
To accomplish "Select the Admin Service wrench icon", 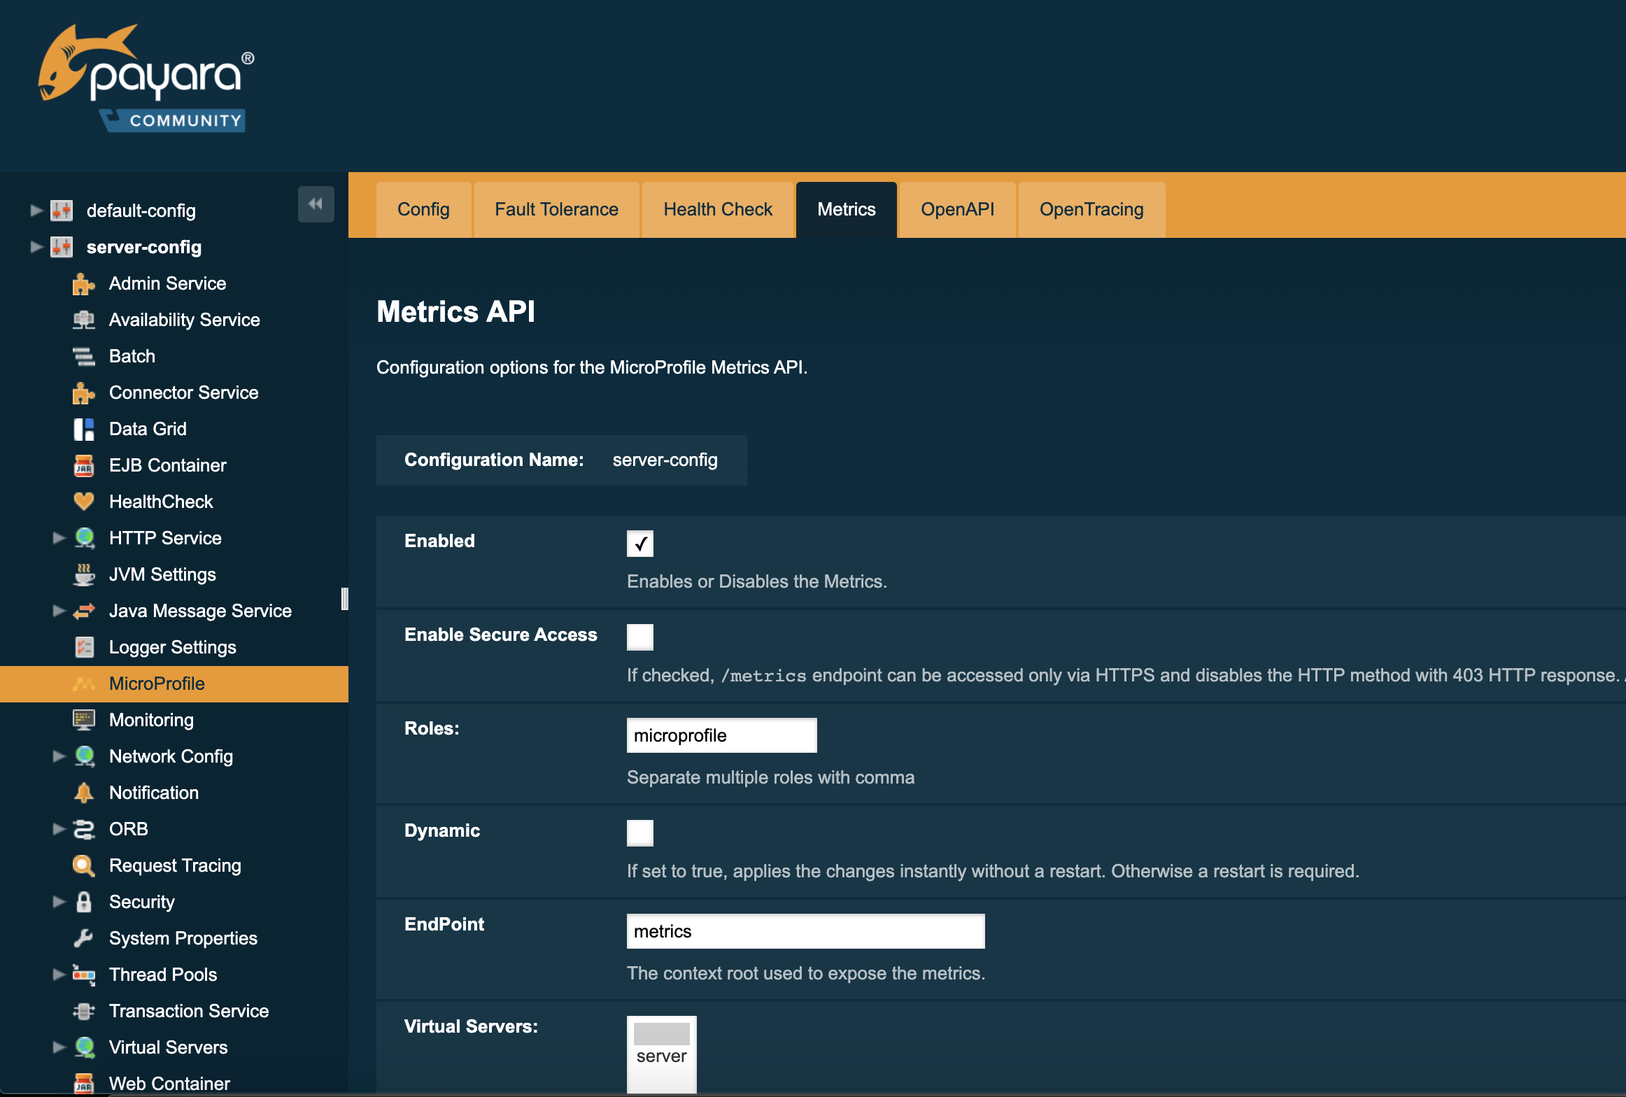I will pos(84,283).
